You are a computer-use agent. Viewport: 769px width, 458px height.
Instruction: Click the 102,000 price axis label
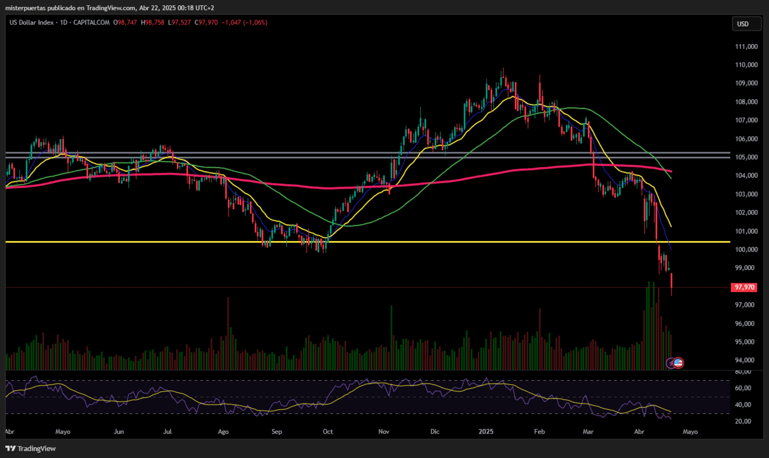click(x=748, y=212)
